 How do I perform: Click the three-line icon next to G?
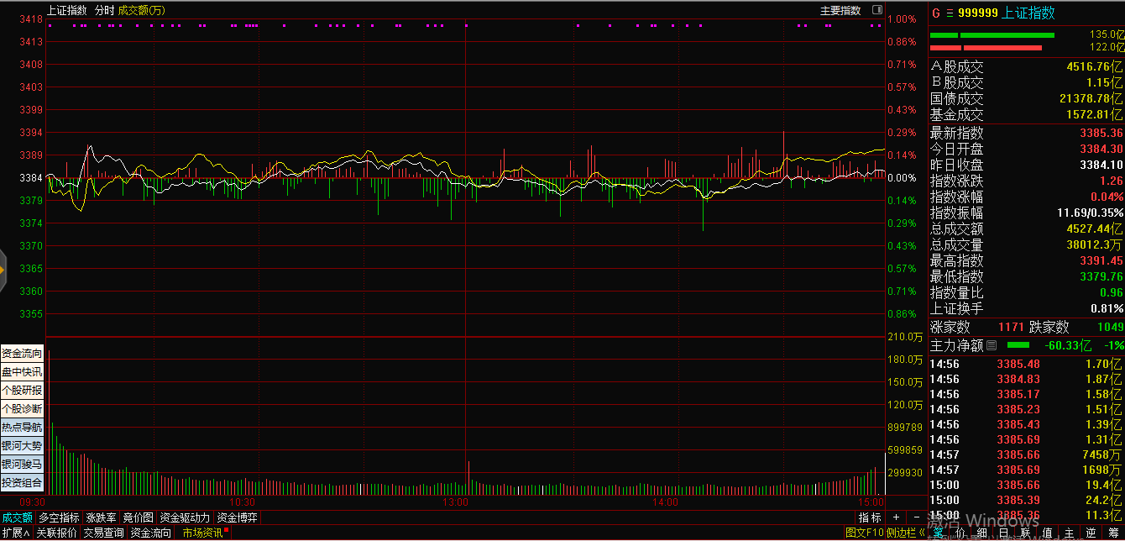tap(949, 13)
